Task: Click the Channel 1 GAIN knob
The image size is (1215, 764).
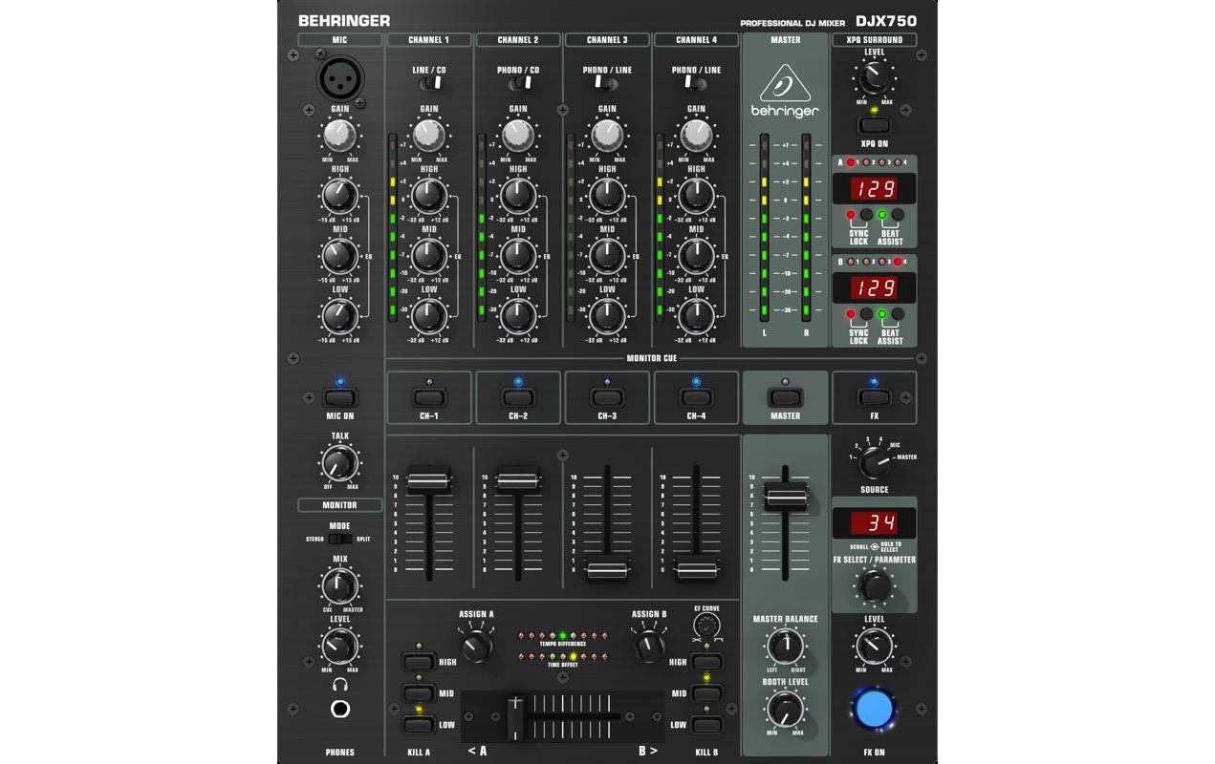Action: [428, 136]
